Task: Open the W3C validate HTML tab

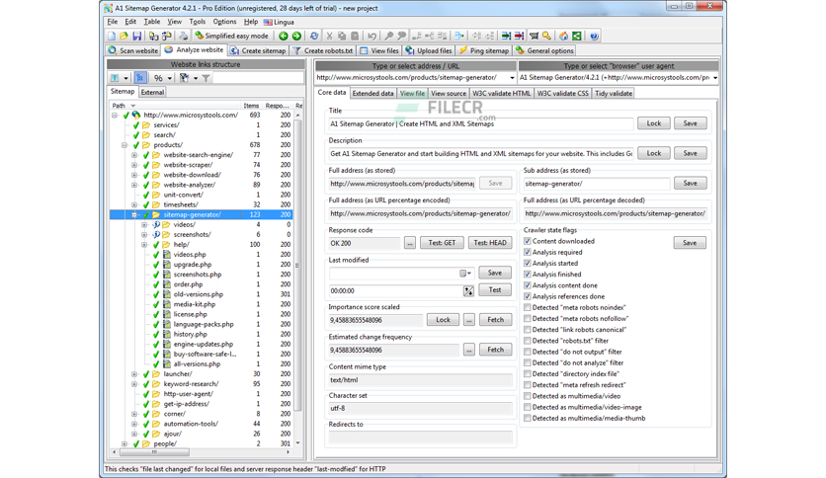Action: pyautogui.click(x=501, y=93)
